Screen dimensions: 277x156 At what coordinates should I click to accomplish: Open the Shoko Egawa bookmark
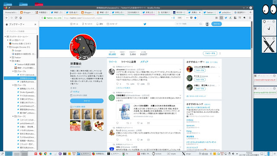tap(26, 92)
